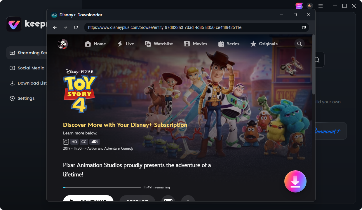Close the Disney+ Downloader window

click(x=309, y=15)
